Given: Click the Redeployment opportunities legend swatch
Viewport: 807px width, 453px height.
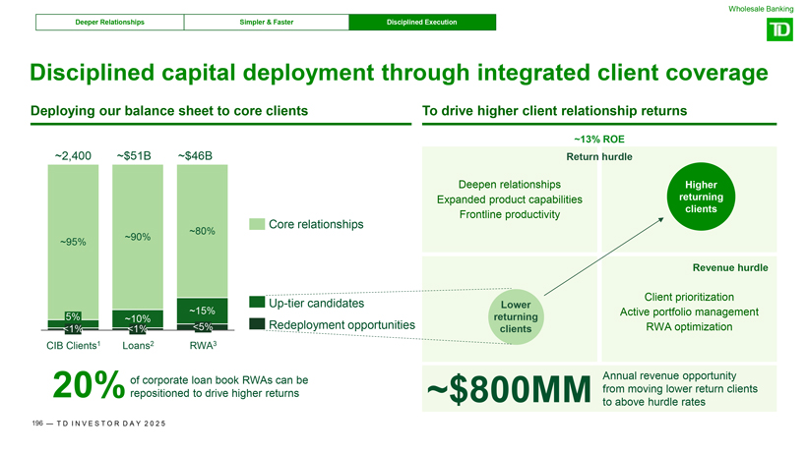Looking at the screenshot, I should point(257,324).
